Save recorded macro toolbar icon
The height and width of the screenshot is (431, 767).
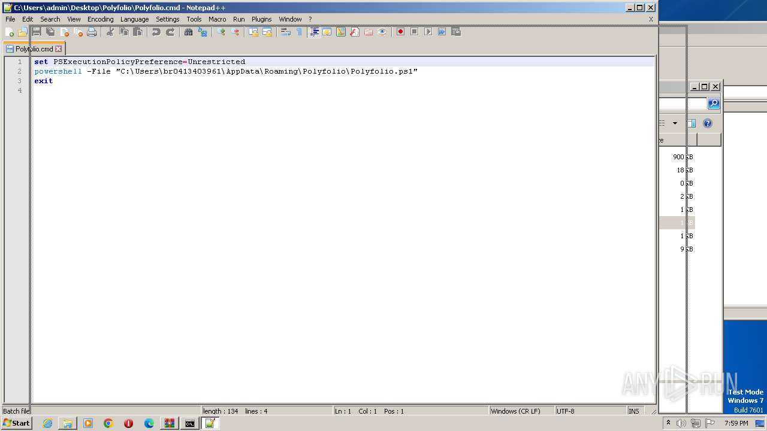click(455, 32)
